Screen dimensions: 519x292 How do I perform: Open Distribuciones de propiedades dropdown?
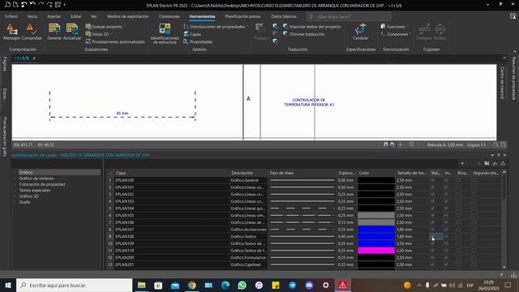click(216, 27)
